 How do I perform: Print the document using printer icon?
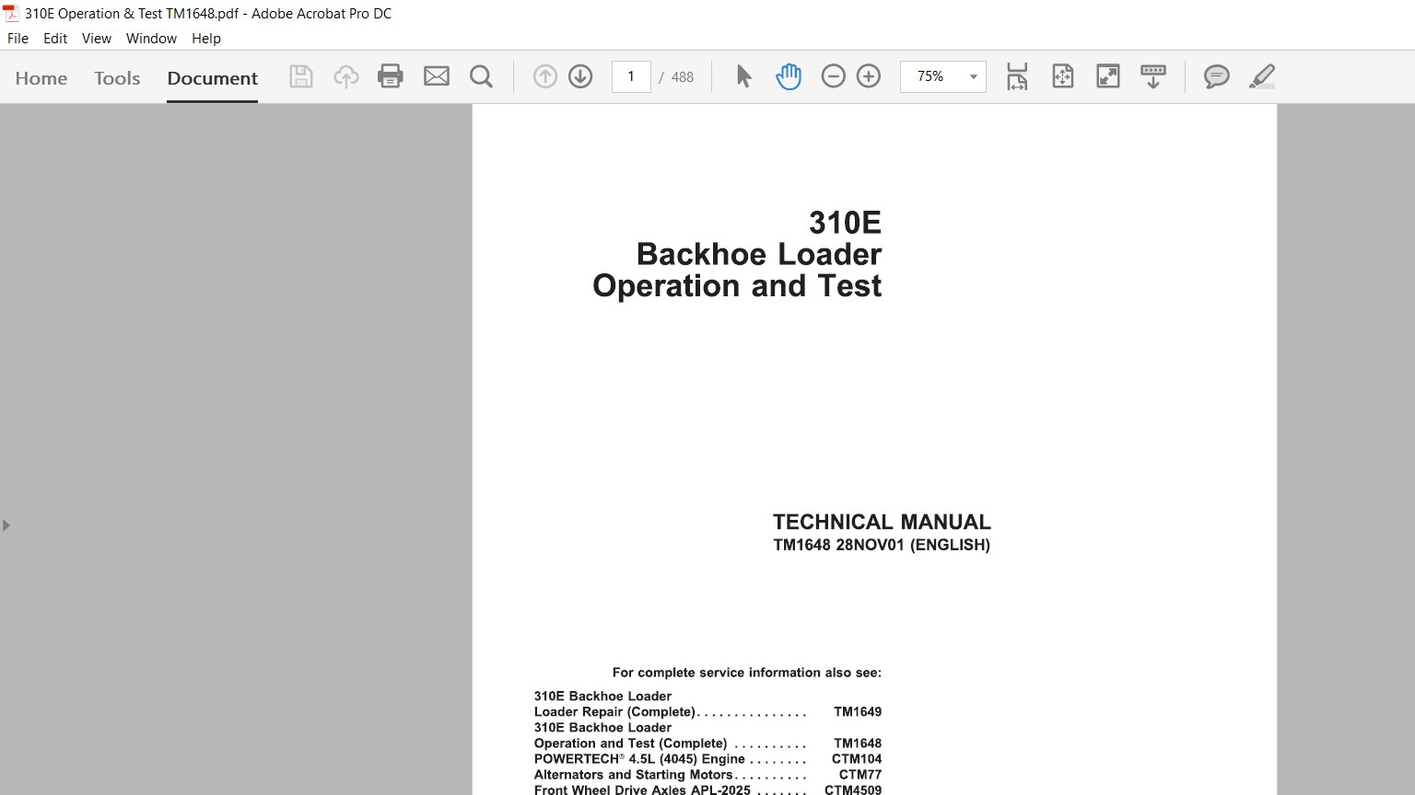391,76
